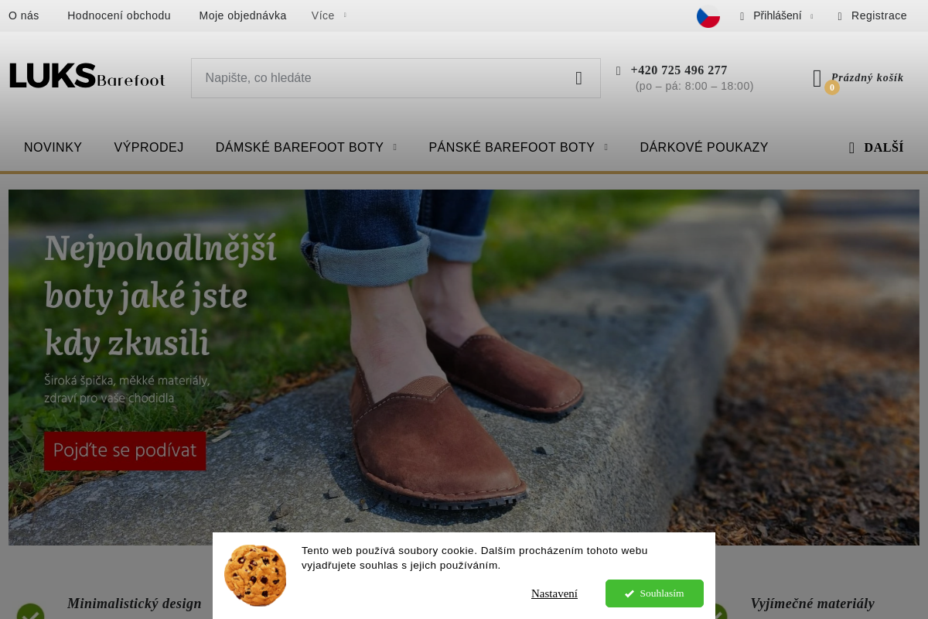Viewport: 928px width, 619px height.
Task: Focus the Napište, co hledáte search field
Action: 380,78
